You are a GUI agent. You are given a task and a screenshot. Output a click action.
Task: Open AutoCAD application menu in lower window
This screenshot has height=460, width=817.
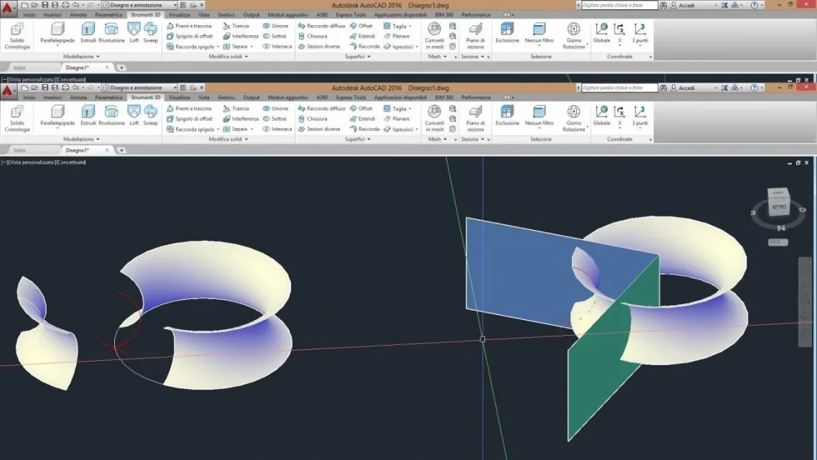pos(7,91)
